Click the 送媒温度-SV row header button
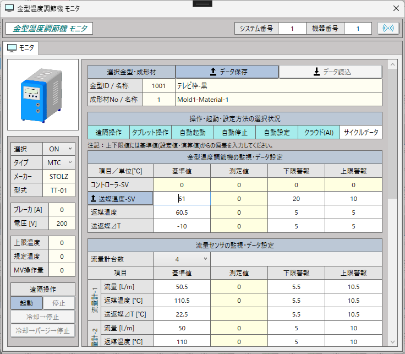Image resolution: width=405 pixels, height=354 pixels. pyautogui.click(x=121, y=199)
